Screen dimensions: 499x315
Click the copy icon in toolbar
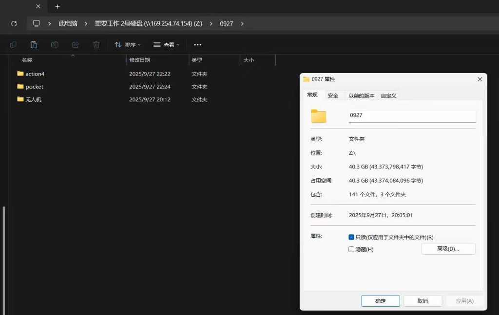point(13,45)
